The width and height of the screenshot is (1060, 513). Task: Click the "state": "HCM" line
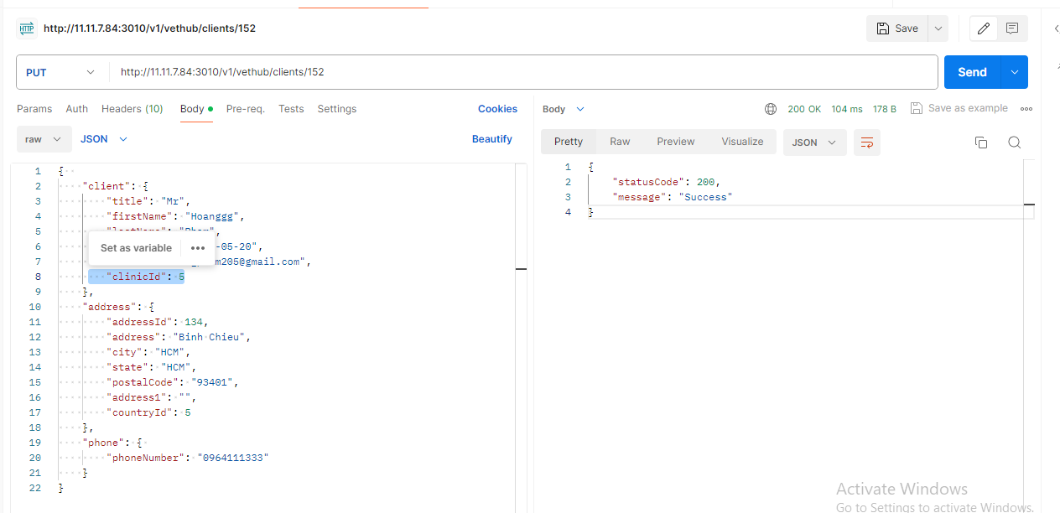coord(151,367)
